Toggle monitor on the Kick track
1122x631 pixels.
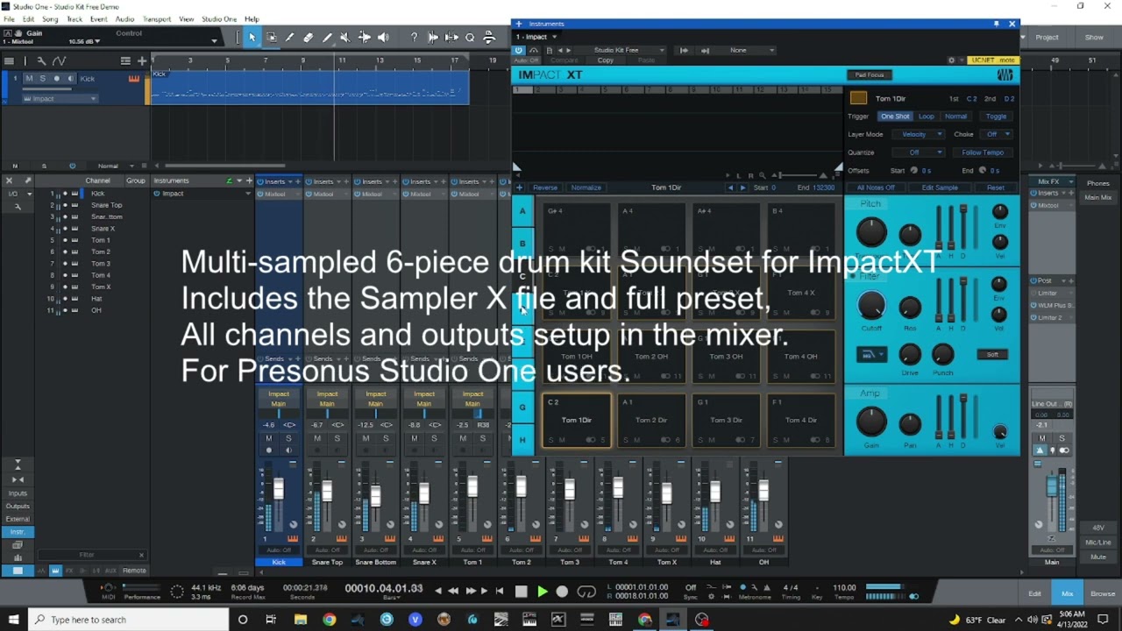tap(69, 79)
